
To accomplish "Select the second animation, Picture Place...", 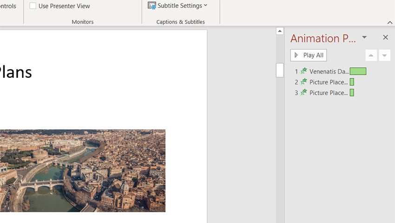I will tap(328, 82).
